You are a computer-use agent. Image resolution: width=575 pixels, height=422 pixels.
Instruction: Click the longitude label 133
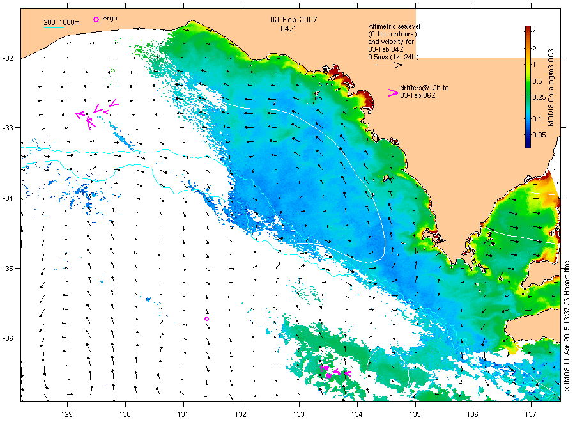(x=299, y=415)
